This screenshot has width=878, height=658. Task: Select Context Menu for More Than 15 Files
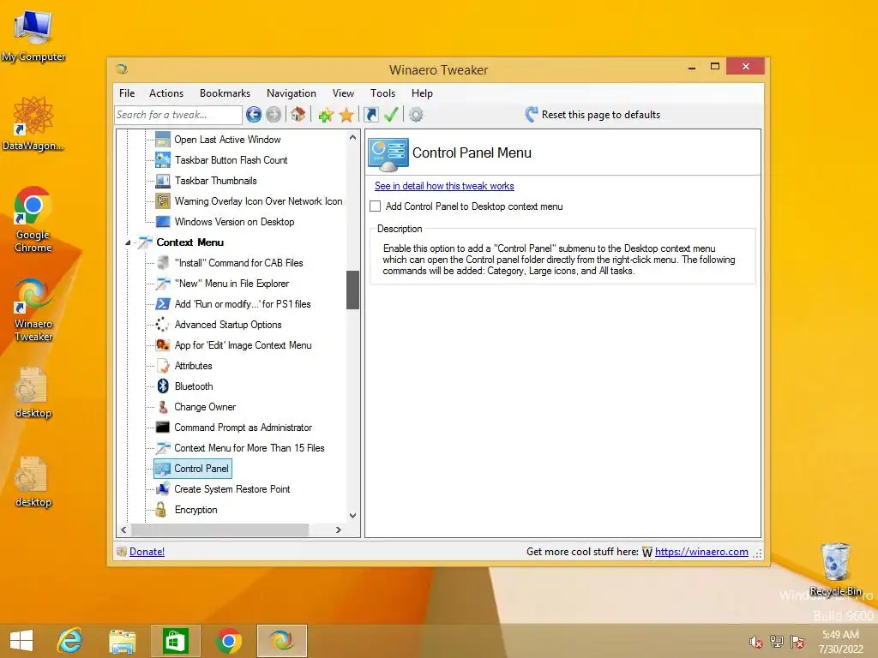click(x=250, y=448)
